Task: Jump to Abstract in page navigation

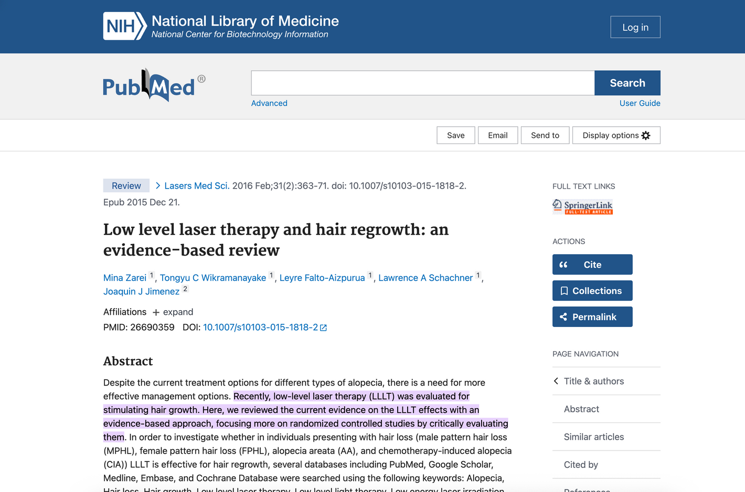Action: [581, 409]
